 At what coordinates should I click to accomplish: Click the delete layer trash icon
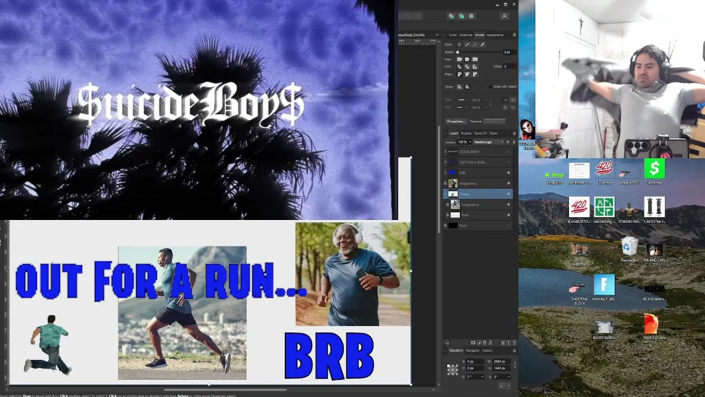click(514, 342)
